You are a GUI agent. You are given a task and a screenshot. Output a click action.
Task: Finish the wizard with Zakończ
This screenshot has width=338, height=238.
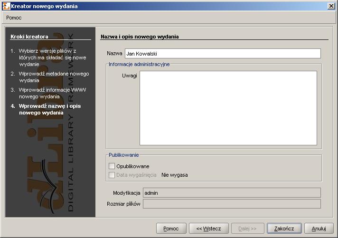click(284, 228)
